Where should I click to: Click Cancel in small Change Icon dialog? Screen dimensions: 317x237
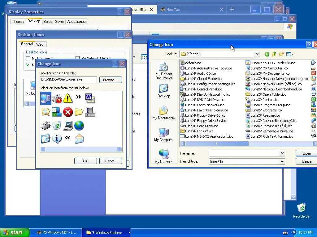(111, 161)
